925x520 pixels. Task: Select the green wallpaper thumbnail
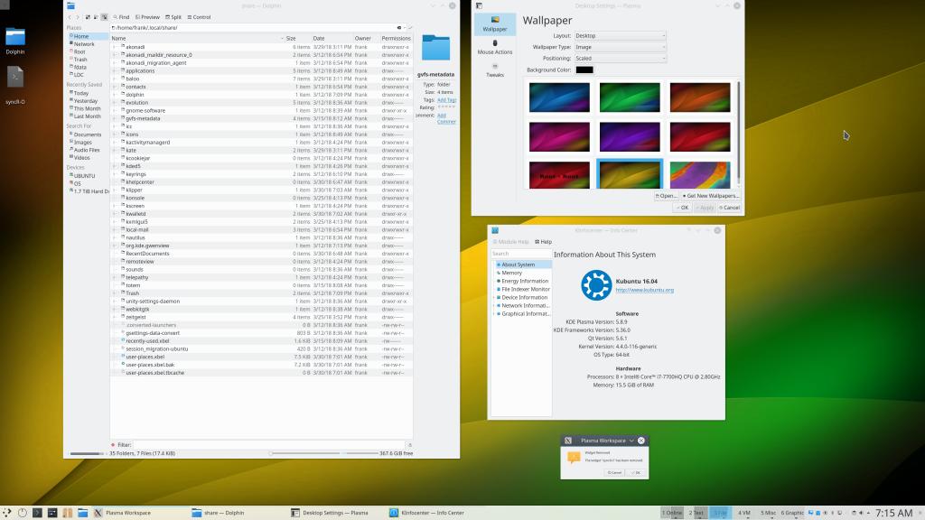pos(630,97)
